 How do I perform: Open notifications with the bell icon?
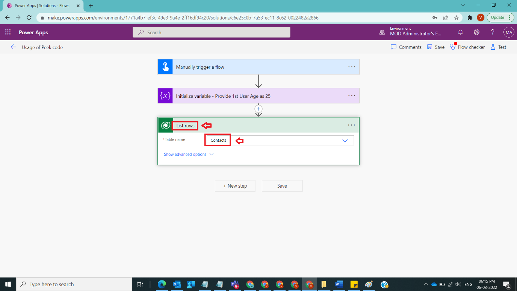[460, 32]
